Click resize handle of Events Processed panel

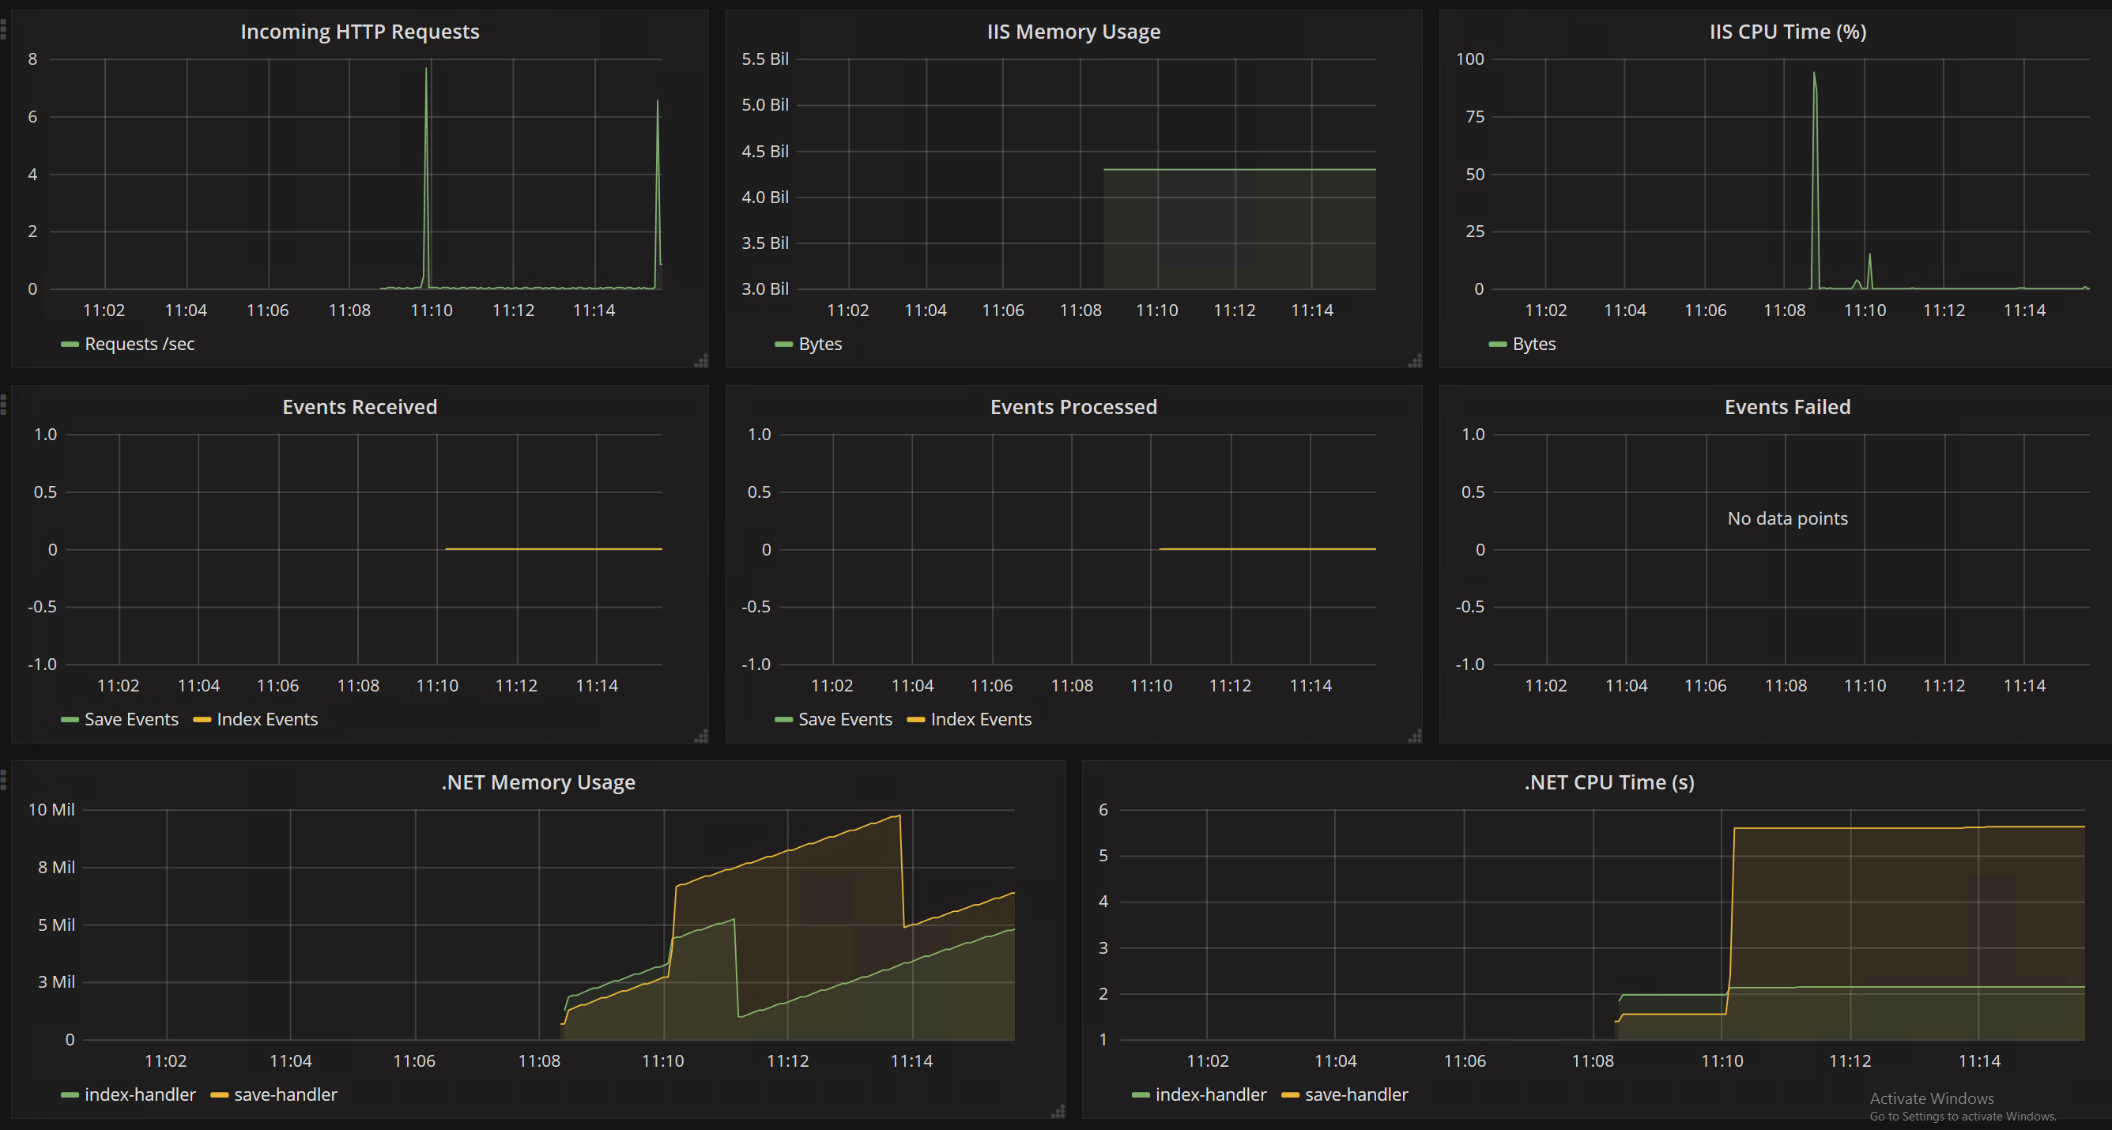(1416, 736)
